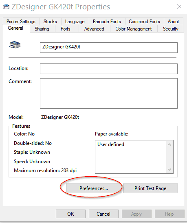The width and height of the screenshot is (187, 223).
Task: Switch to the Security tab
Action: (170, 29)
